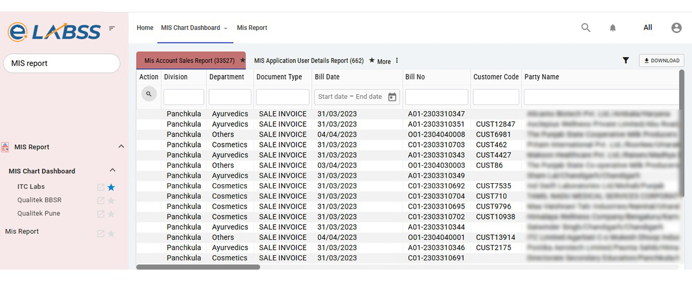The height and width of the screenshot is (281, 692).
Task: Click the Action column search button
Action: [x=149, y=94]
